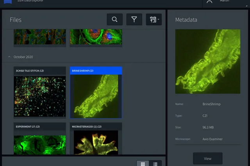The width and height of the screenshot is (250, 166).
Task: Click the 'Martin' user name
Action: pos(224,1)
